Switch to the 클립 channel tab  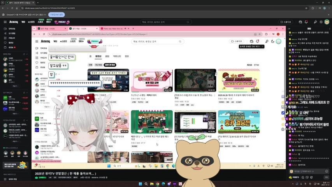[x=107, y=56]
